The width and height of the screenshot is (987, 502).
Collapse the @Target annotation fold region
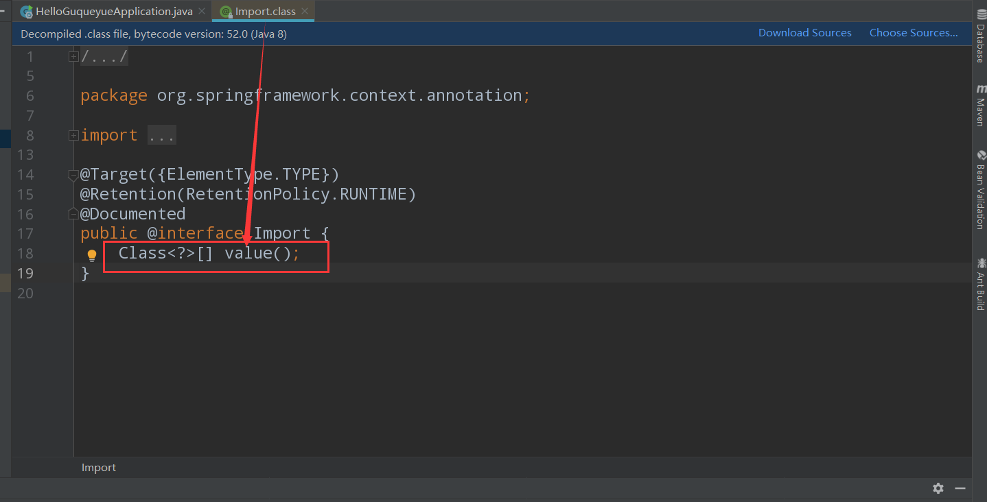pos(73,176)
